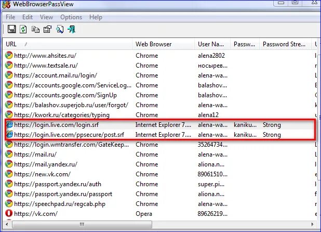Click the Exit toolbar icon
This screenshot has height=232, width=321.
point(72,29)
